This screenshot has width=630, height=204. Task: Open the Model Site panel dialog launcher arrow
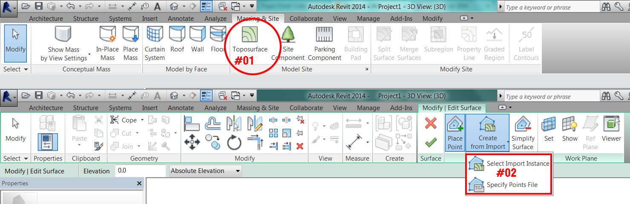coord(366,69)
